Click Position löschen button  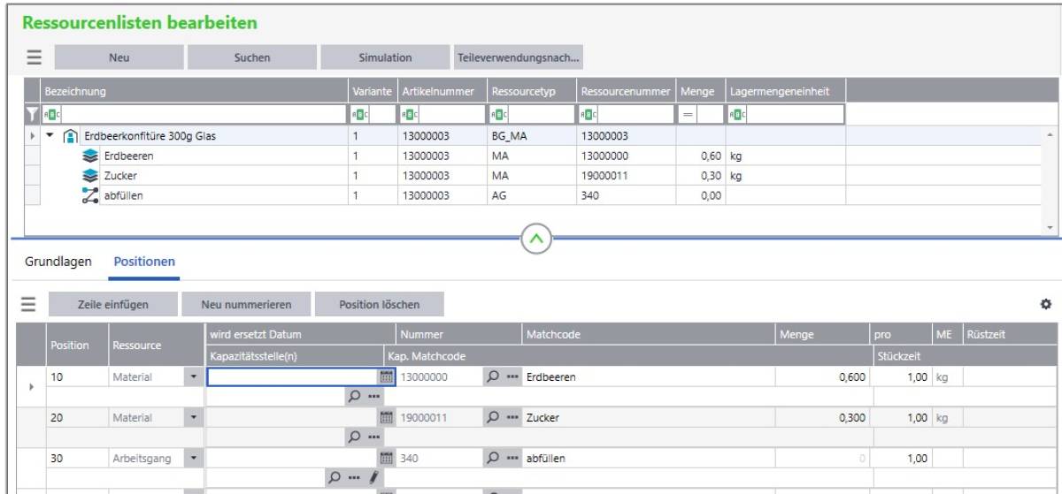[380, 303]
